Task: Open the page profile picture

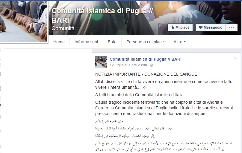Action: (23, 21)
